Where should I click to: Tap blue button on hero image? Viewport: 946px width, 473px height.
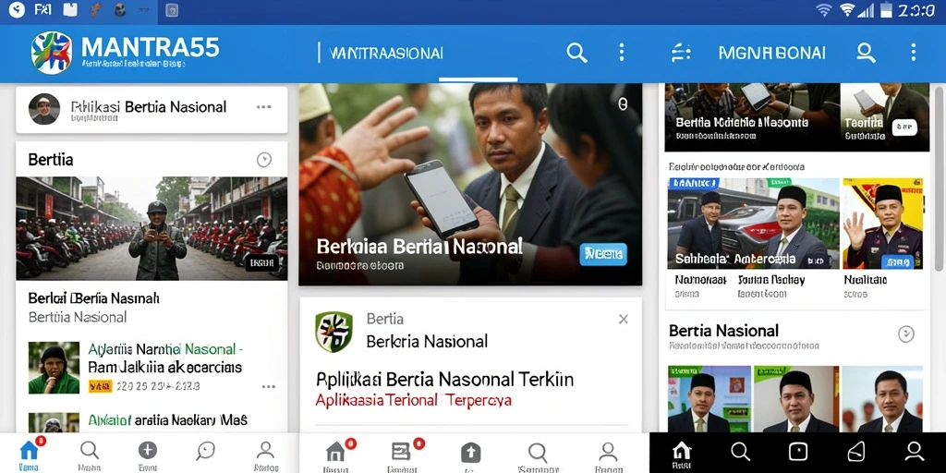click(603, 255)
